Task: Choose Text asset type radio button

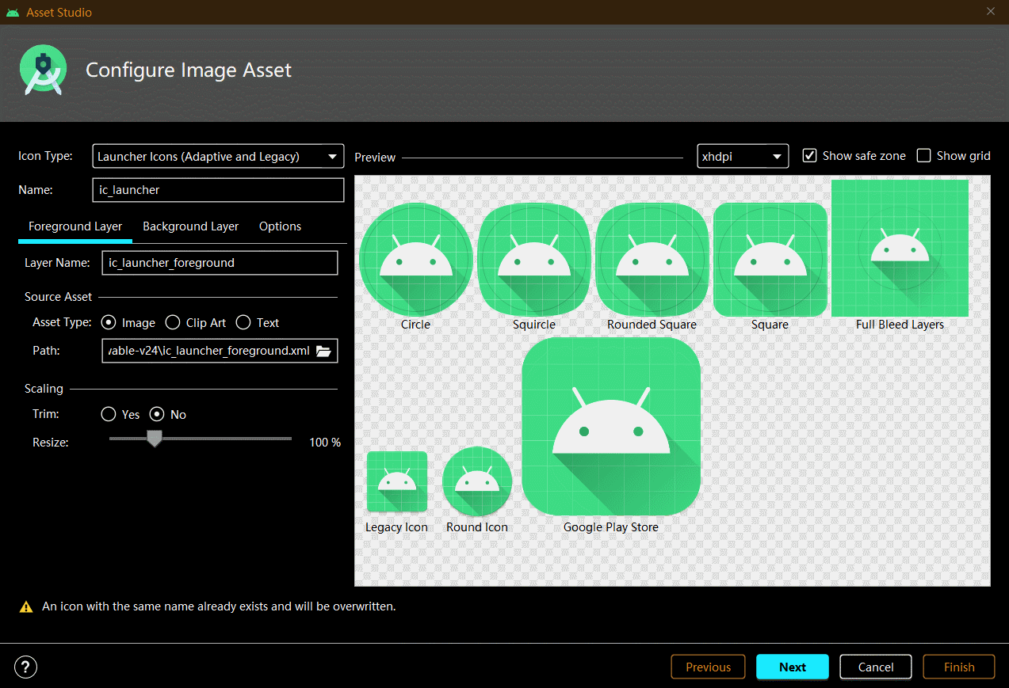Action: pyautogui.click(x=243, y=322)
